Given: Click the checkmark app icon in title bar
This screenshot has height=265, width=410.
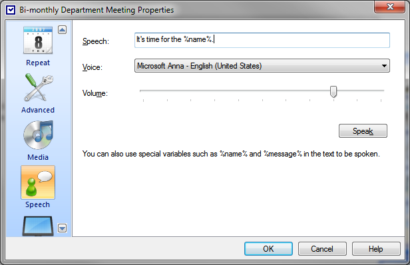Looking at the screenshot, I should point(11,10).
